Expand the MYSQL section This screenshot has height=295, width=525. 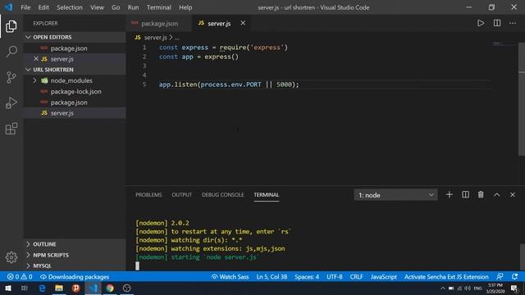tap(75, 265)
